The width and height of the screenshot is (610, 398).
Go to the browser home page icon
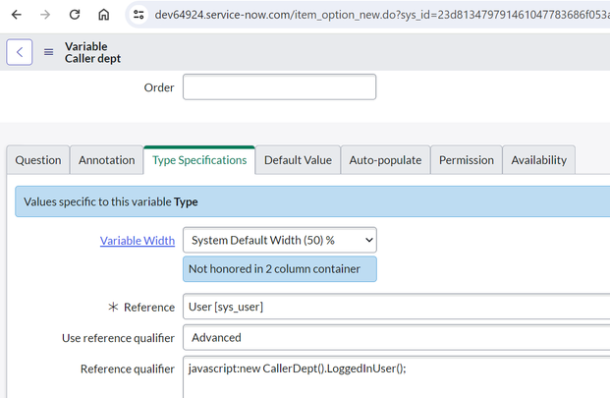pyautogui.click(x=103, y=15)
